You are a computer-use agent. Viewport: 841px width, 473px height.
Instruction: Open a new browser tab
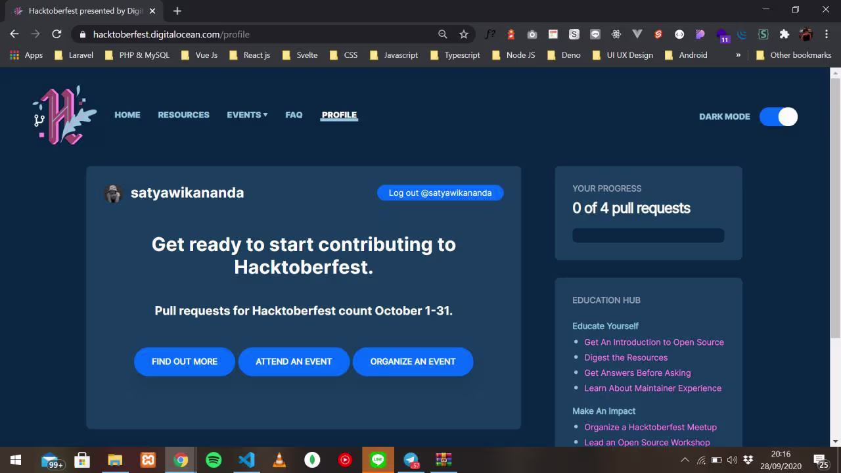click(x=177, y=11)
